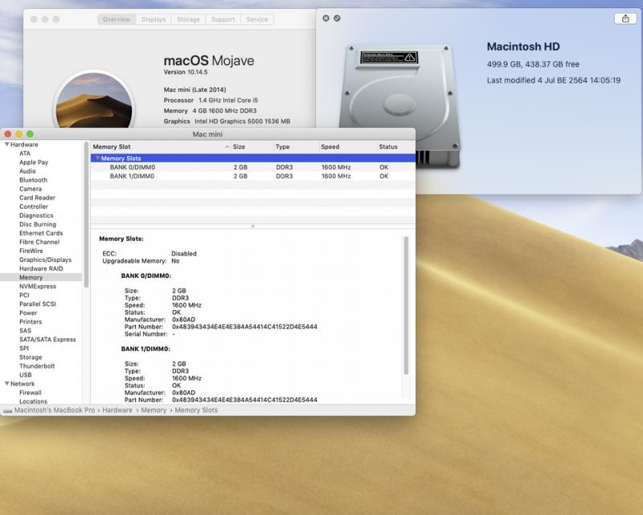Click Memory Slots in the path bar
Viewport: 643px width, 515px height.
(196, 410)
